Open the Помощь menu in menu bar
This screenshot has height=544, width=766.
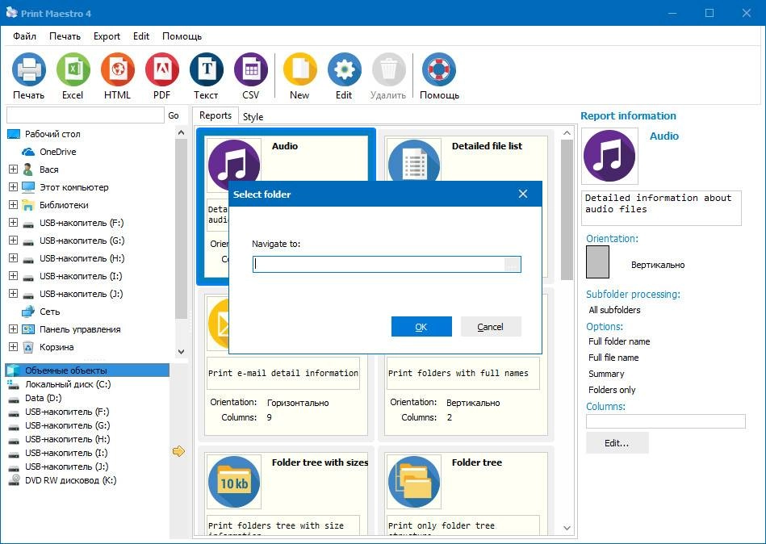pos(182,36)
